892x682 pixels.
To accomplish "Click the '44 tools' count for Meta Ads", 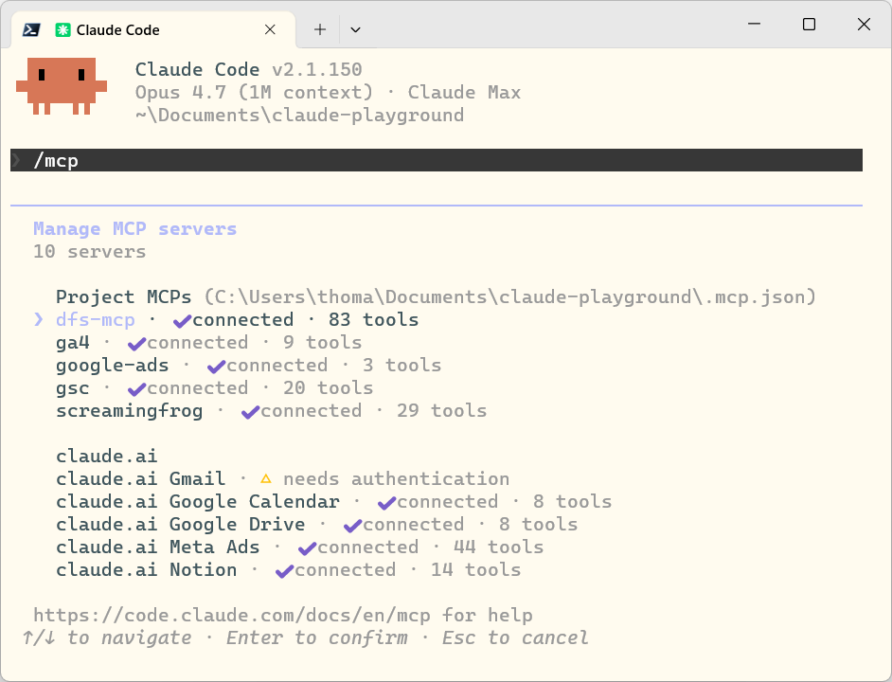I will [x=498, y=547].
